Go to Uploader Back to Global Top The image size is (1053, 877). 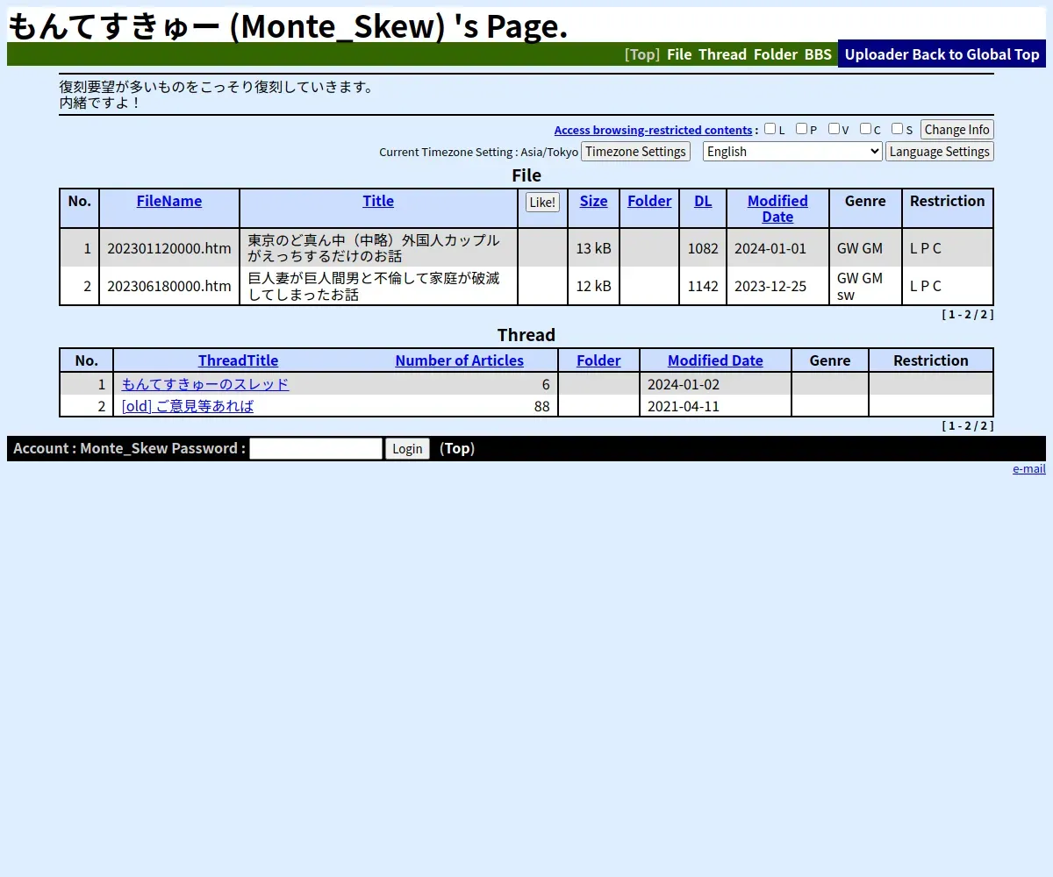(942, 54)
